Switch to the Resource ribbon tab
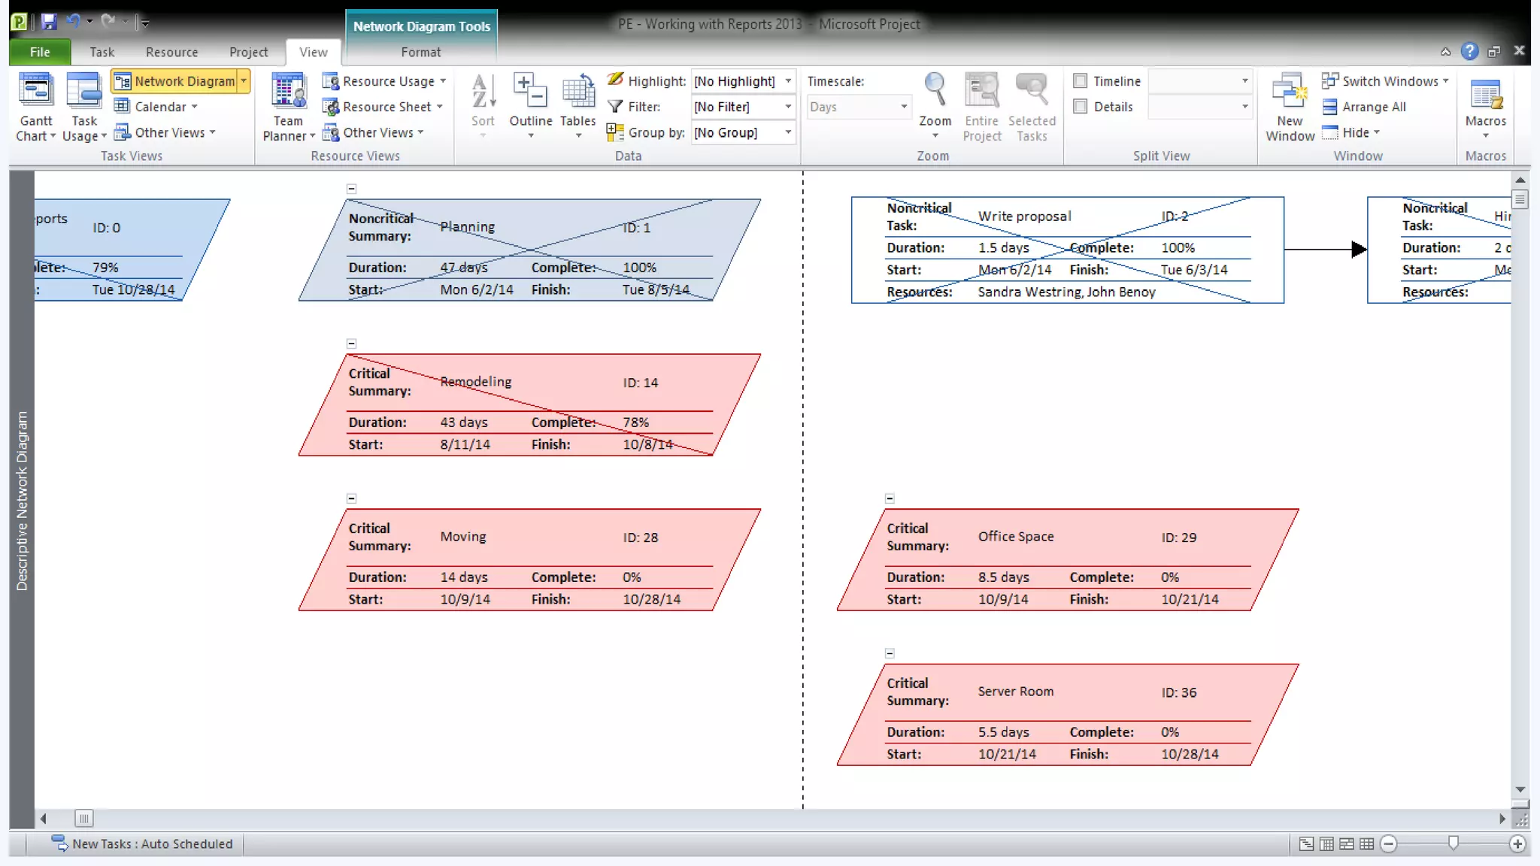 [171, 52]
